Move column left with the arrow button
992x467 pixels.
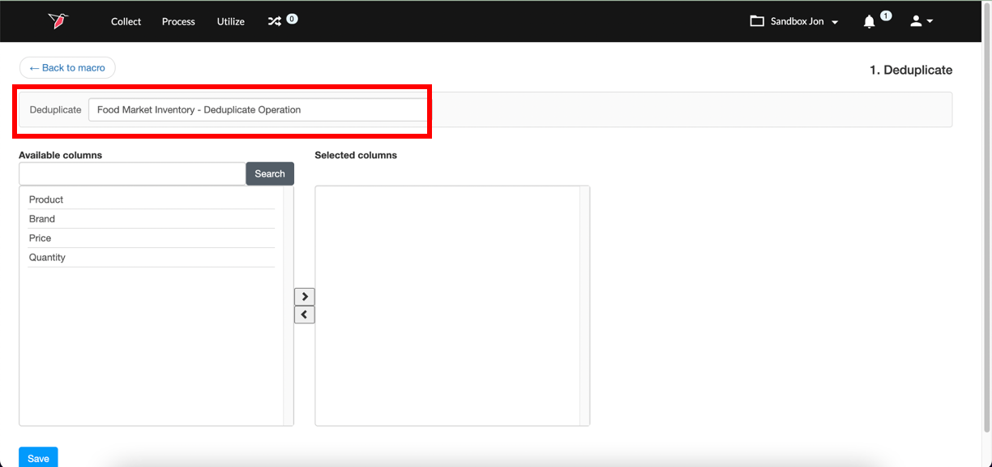(305, 315)
